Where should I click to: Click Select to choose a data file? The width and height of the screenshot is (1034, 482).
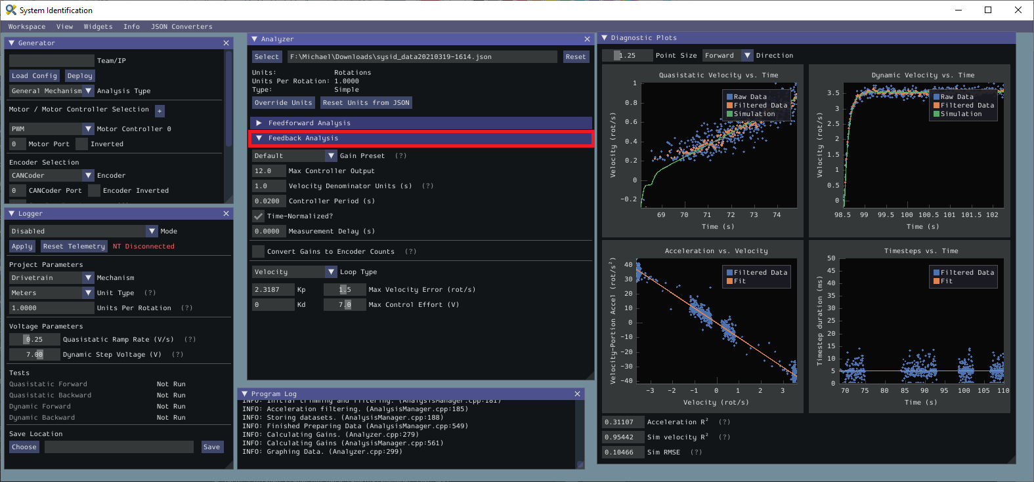(x=267, y=57)
